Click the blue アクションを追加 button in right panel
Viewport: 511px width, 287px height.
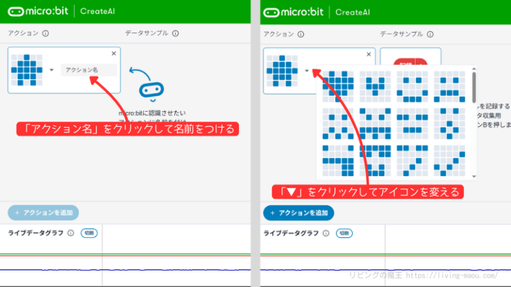click(x=299, y=213)
